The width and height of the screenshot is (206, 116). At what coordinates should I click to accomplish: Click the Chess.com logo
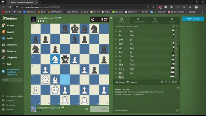9,18
